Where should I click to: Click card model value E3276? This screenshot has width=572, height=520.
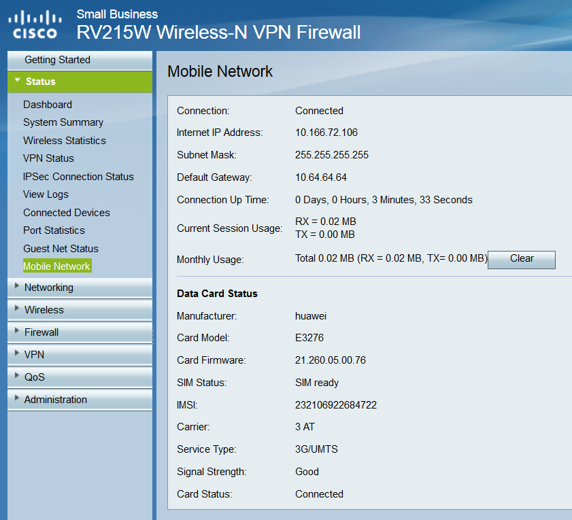pos(309,338)
